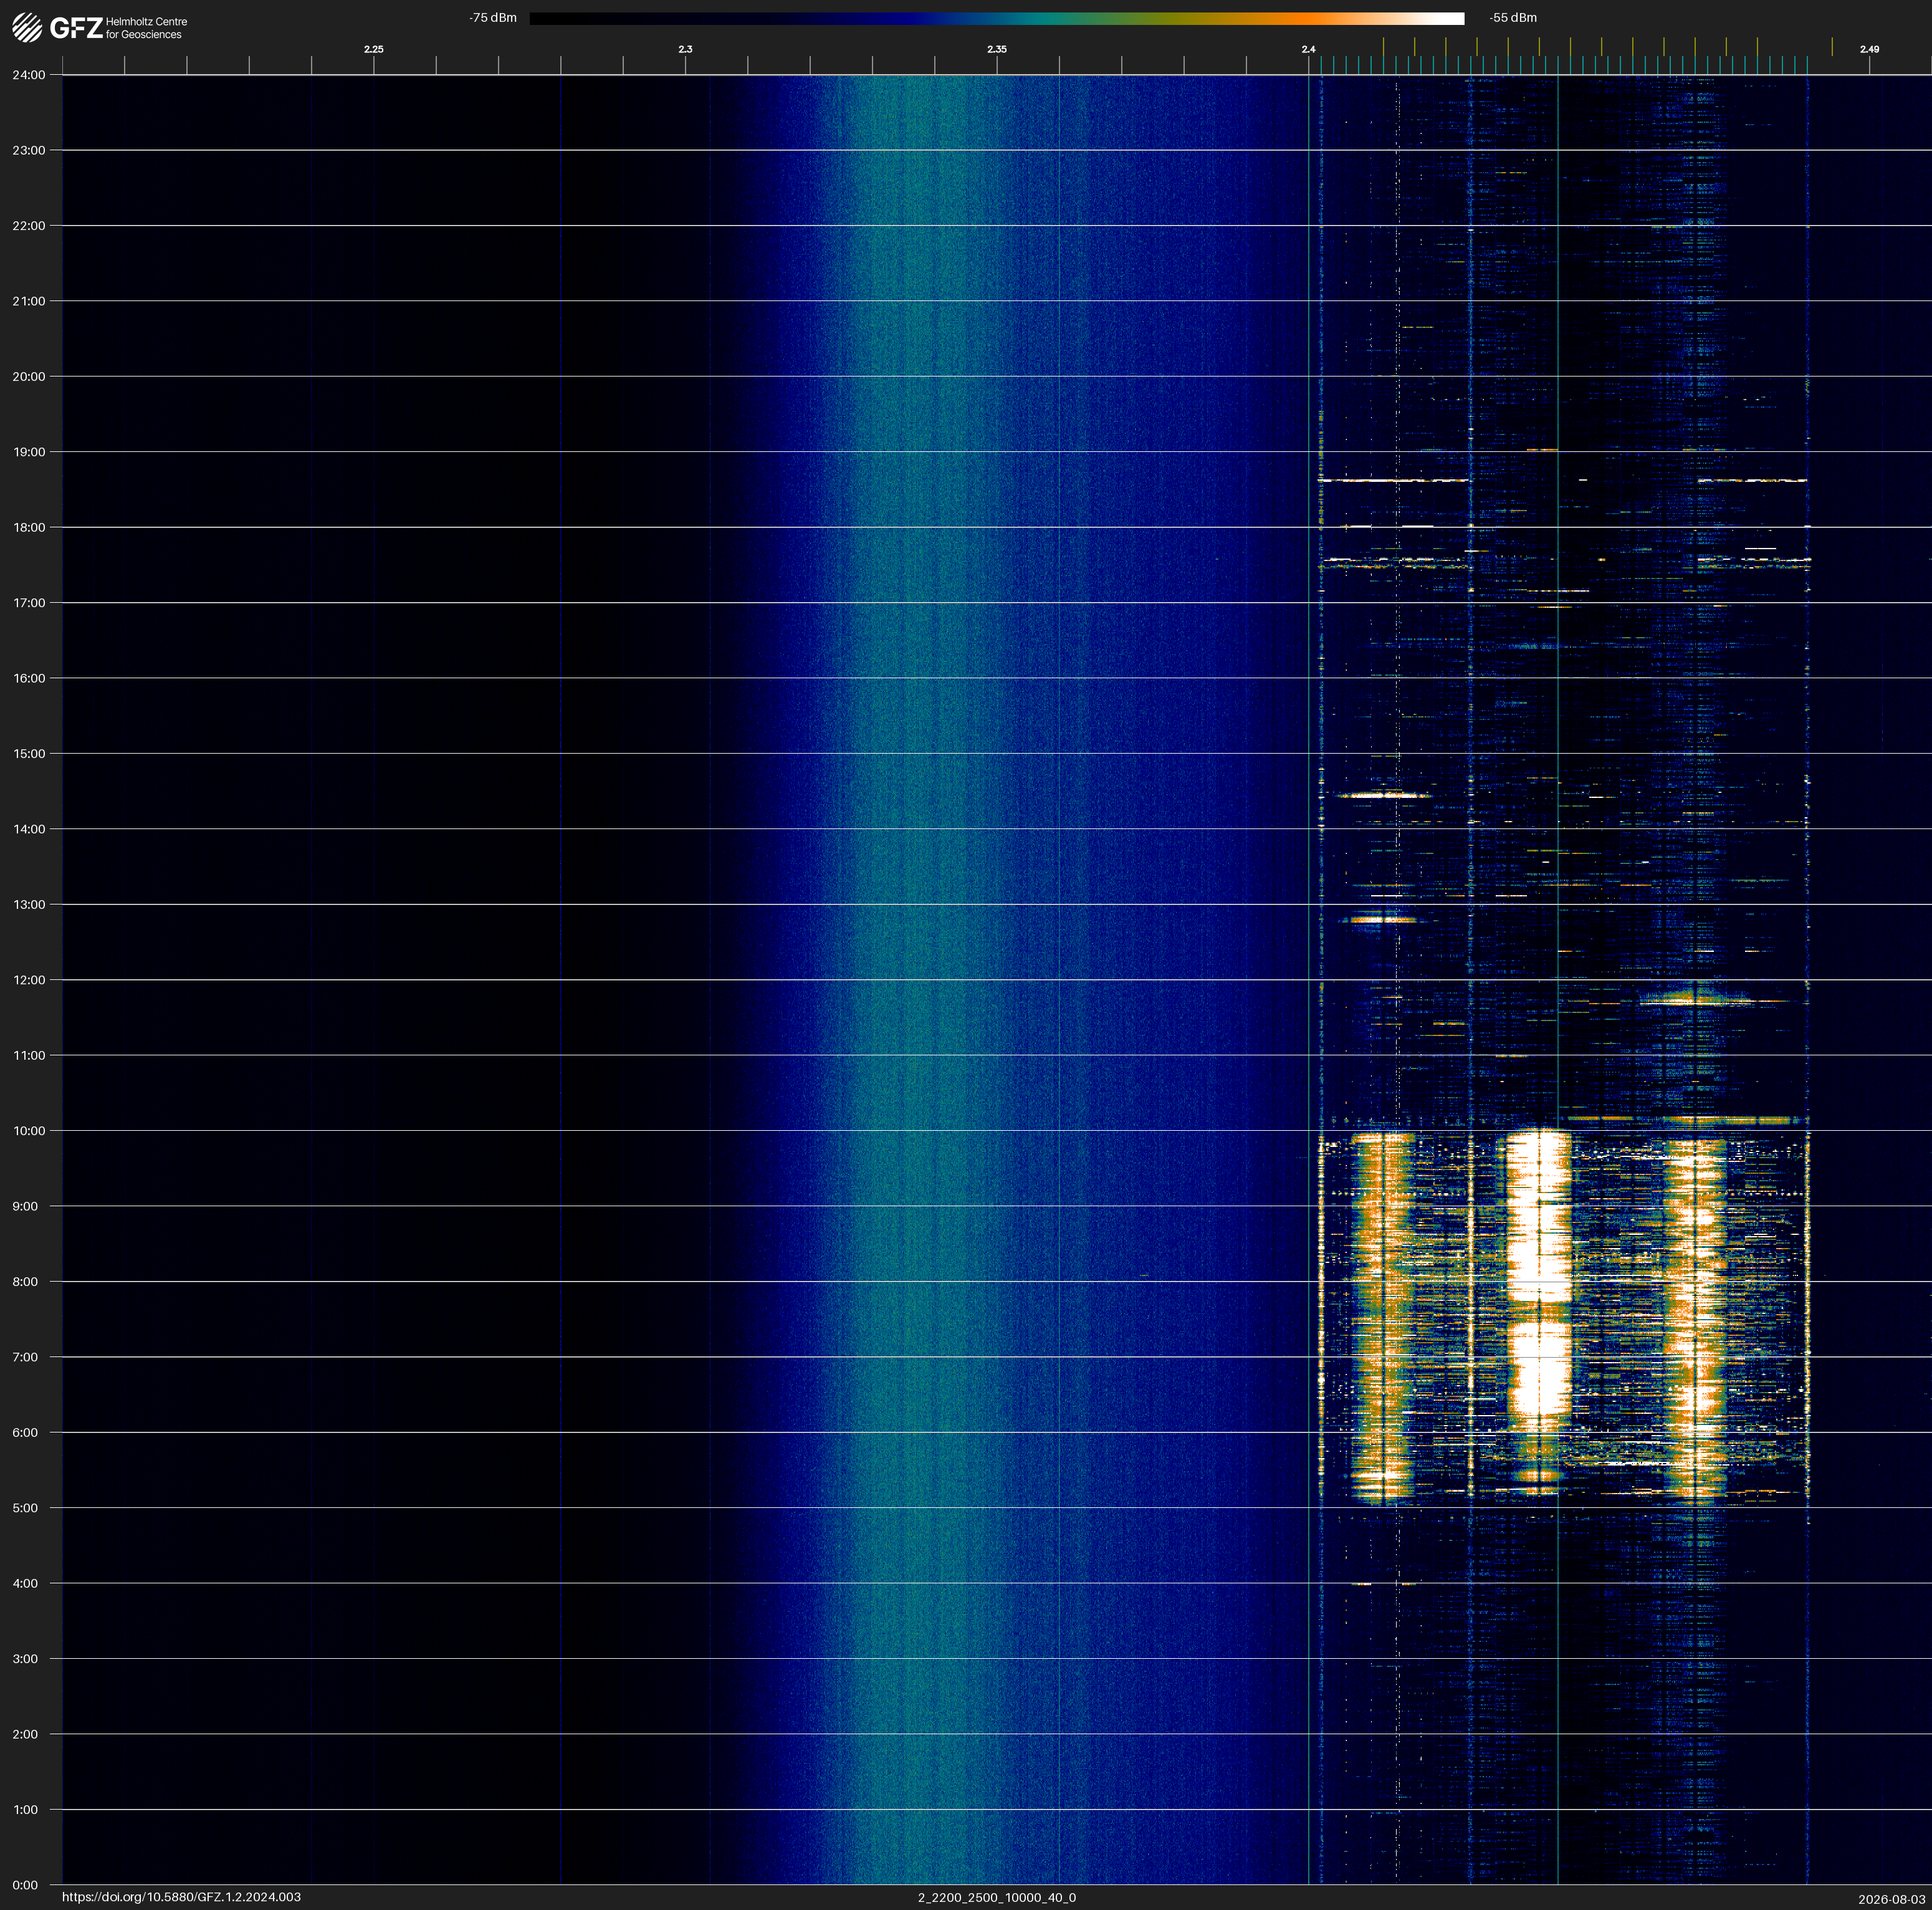Click the 10:00 time axis label
Image resolution: width=1932 pixels, height=1910 pixels.
pos(29,1131)
